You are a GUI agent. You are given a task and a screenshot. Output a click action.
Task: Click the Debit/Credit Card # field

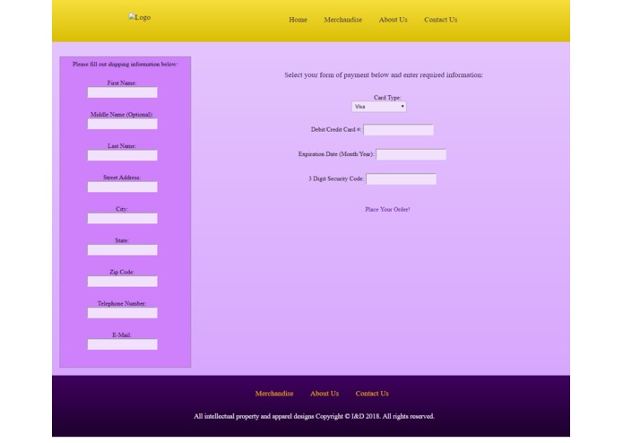pyautogui.click(x=399, y=130)
